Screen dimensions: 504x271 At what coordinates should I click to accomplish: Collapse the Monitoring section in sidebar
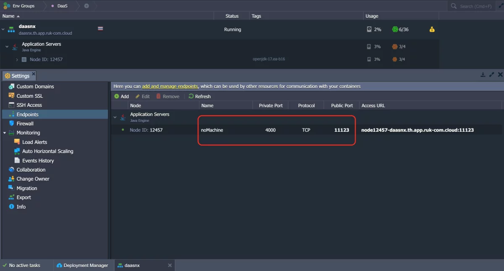(5, 133)
